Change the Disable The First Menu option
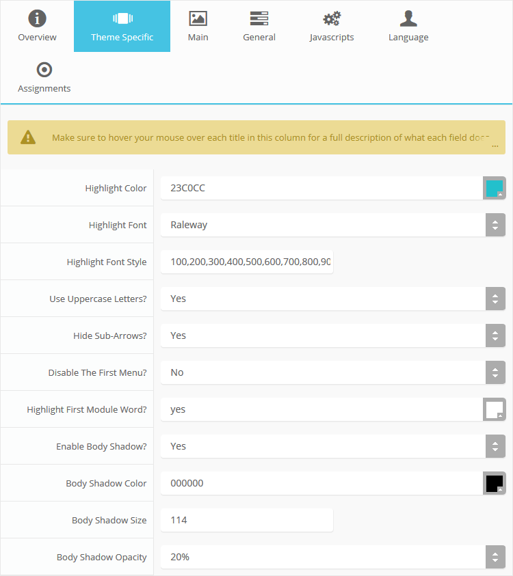 coord(495,372)
